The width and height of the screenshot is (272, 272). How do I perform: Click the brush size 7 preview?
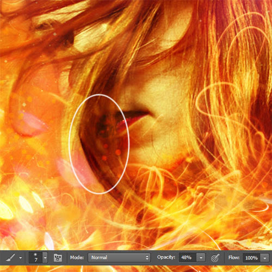pyautogui.click(x=36, y=257)
